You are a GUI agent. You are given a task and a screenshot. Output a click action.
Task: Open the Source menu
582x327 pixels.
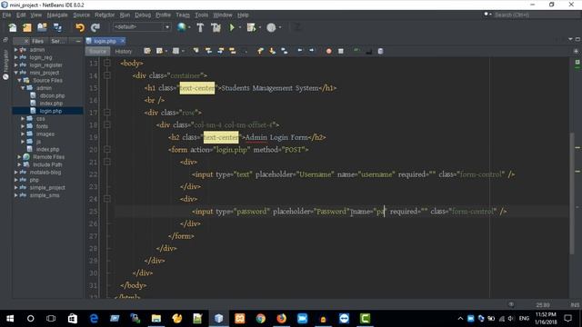[81, 15]
